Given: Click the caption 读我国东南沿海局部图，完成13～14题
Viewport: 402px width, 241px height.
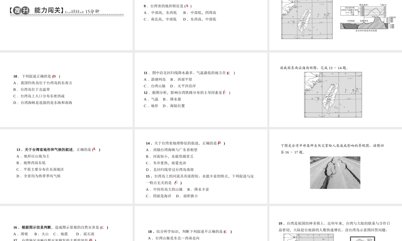Looking at the screenshot, I should [x=314, y=68].
